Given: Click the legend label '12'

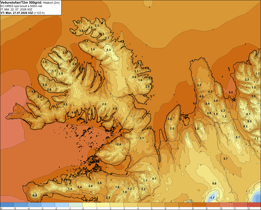Looking at the screenshot, I should (x=248, y=208).
